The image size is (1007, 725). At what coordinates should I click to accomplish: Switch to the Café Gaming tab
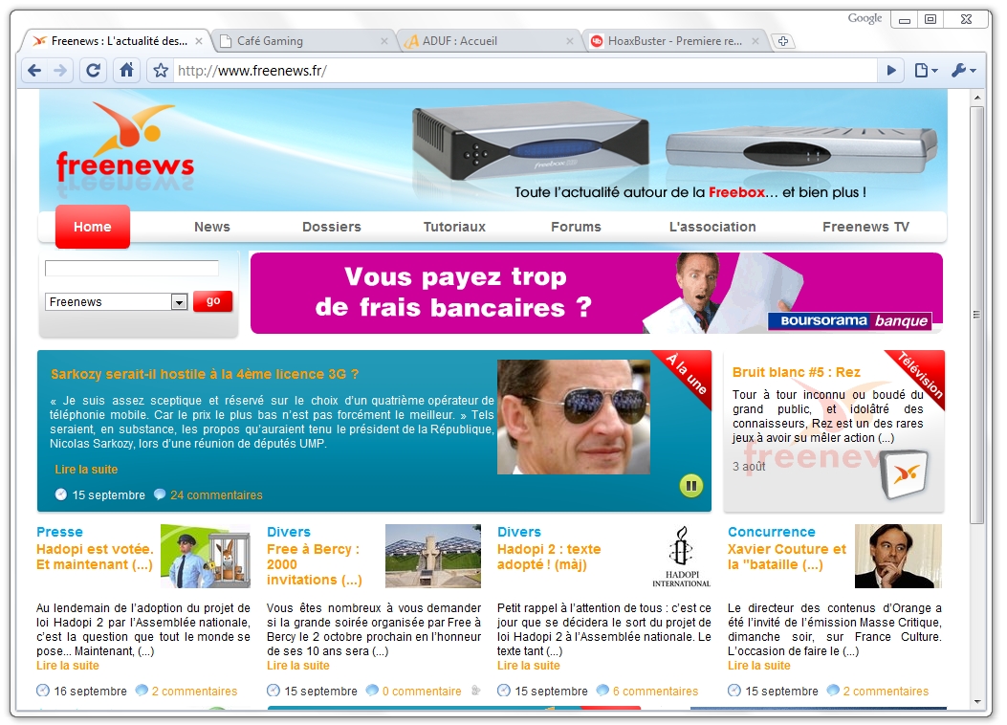pos(299,41)
